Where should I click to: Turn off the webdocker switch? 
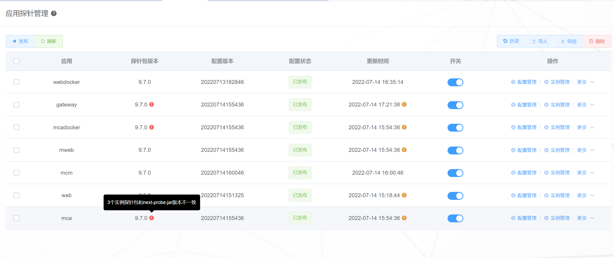455,82
